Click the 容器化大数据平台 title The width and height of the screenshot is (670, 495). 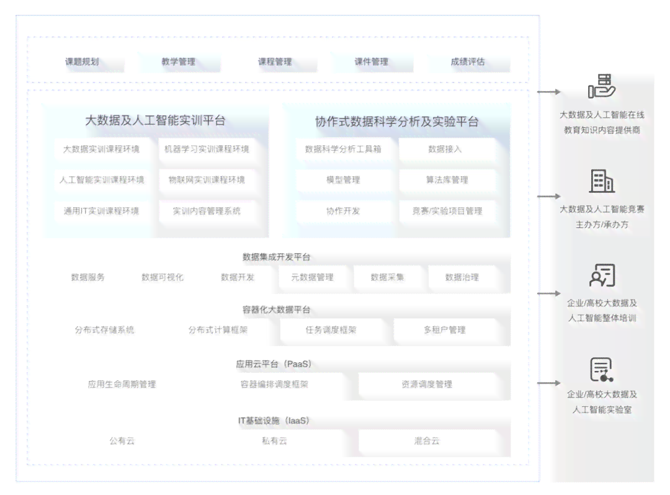point(276,310)
